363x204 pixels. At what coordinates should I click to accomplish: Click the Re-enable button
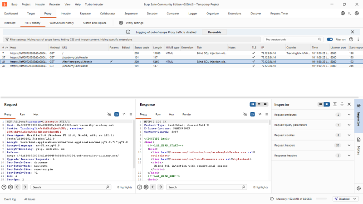click(x=214, y=32)
